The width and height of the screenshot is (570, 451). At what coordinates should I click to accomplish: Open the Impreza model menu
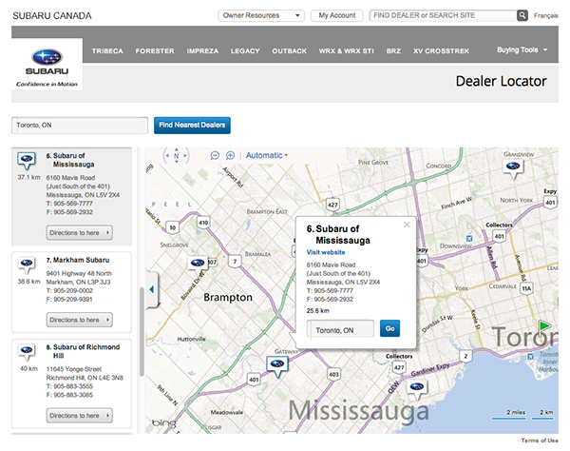coord(202,51)
